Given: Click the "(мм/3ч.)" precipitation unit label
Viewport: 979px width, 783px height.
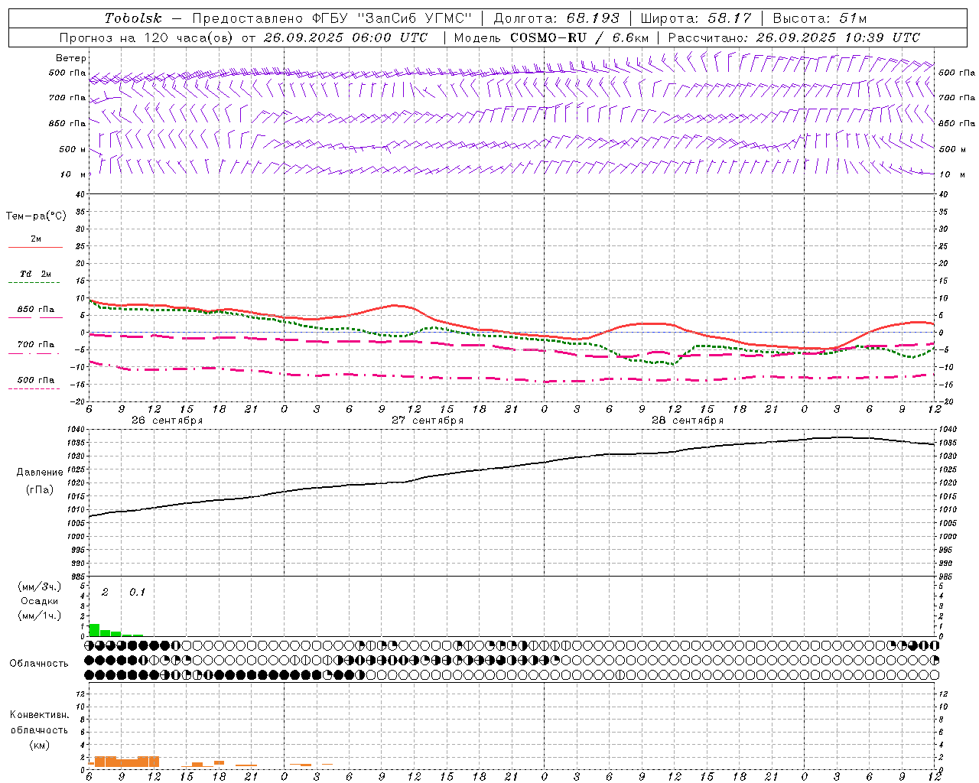Looking at the screenshot, I should click(x=40, y=586).
